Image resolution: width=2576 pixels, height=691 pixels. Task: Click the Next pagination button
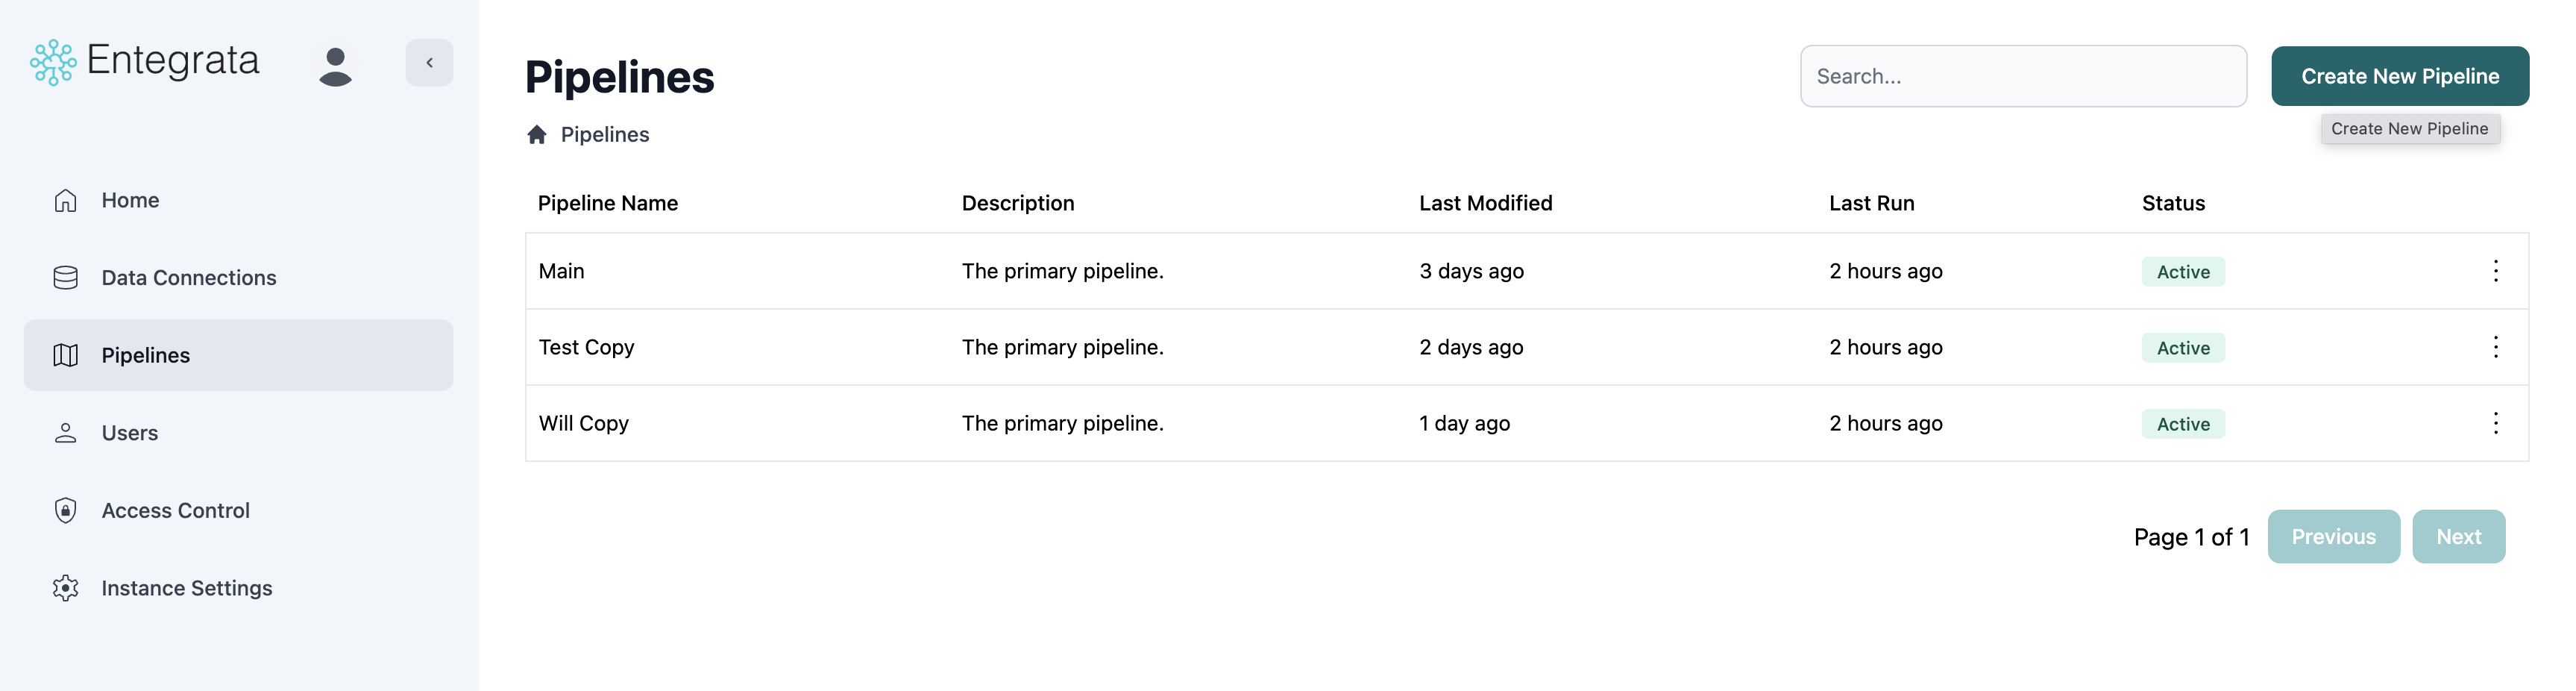(x=2459, y=536)
